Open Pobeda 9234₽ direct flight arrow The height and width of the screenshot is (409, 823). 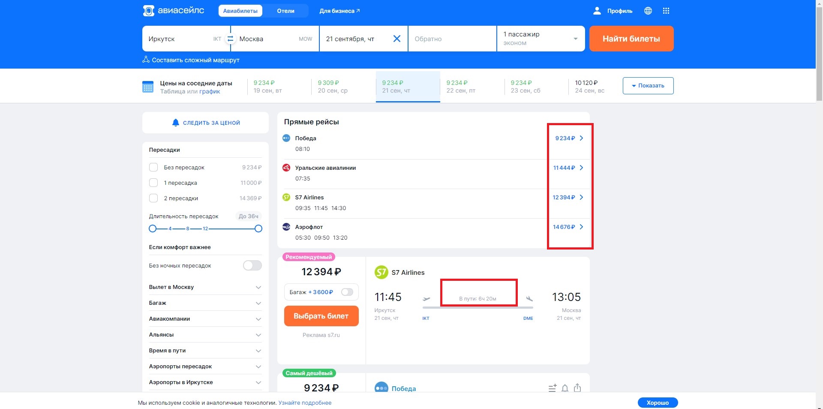pos(581,138)
